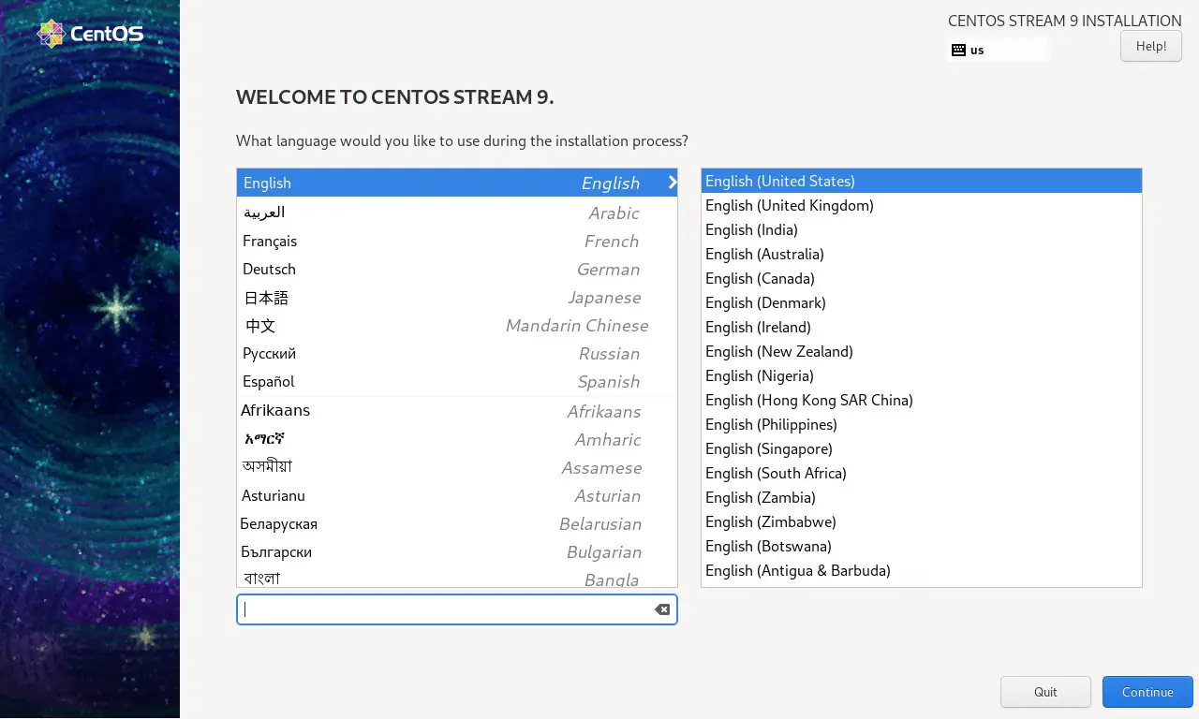Select Français (French) language
The height and width of the screenshot is (719, 1199).
click(x=457, y=241)
